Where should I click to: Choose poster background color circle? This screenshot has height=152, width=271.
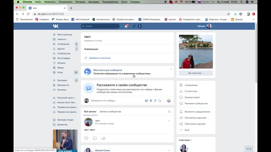pos(169,101)
